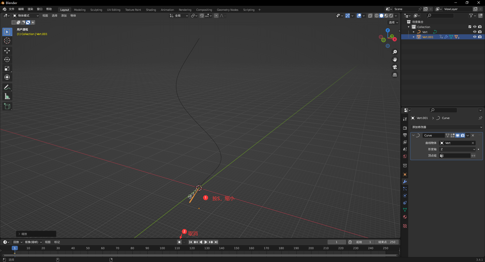Viewport: 485px width, 262px height.
Task: Open the Material properties tab
Action: click(x=405, y=217)
